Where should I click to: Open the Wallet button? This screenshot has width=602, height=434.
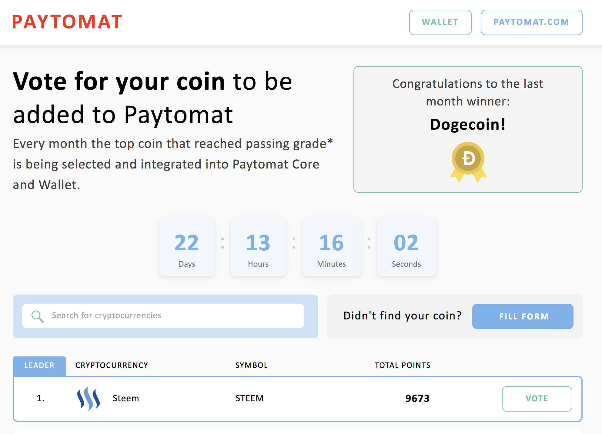click(x=440, y=22)
